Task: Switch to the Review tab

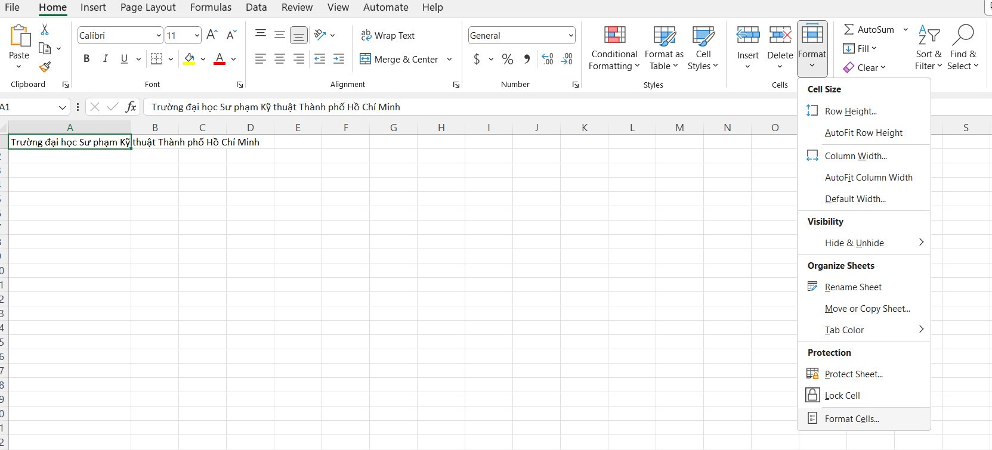Action: pos(297,7)
